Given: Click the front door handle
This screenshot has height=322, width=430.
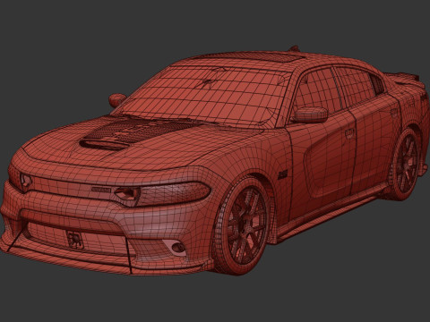Looking at the screenshot, I should pyautogui.click(x=349, y=133).
